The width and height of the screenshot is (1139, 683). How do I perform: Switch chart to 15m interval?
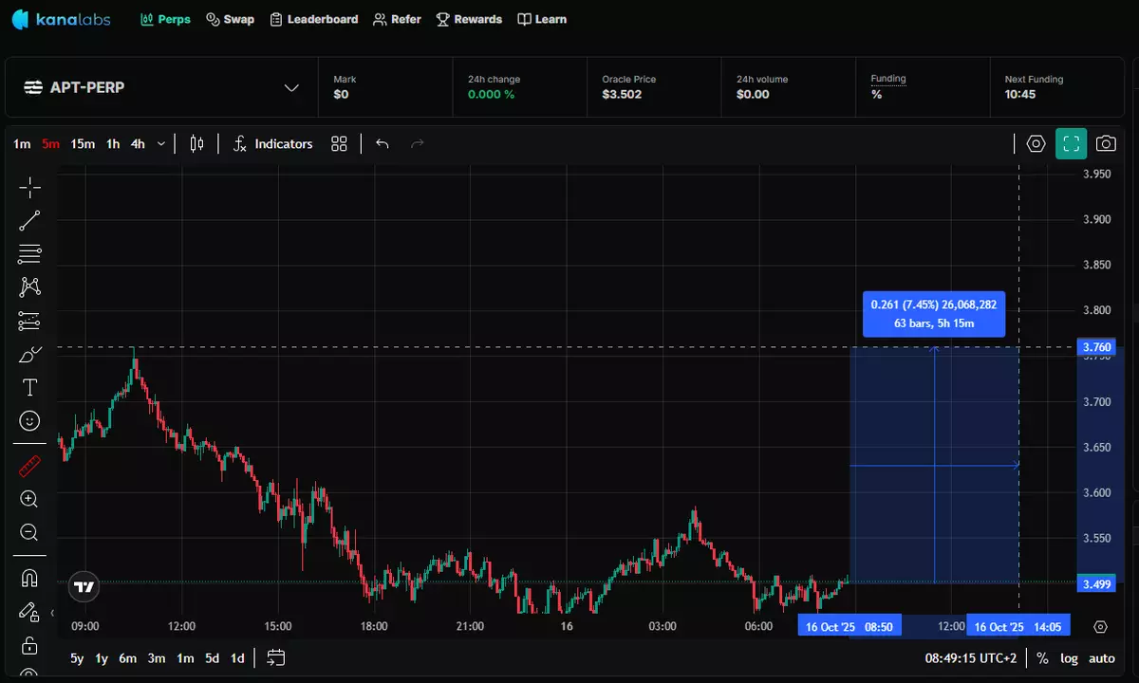pos(83,144)
